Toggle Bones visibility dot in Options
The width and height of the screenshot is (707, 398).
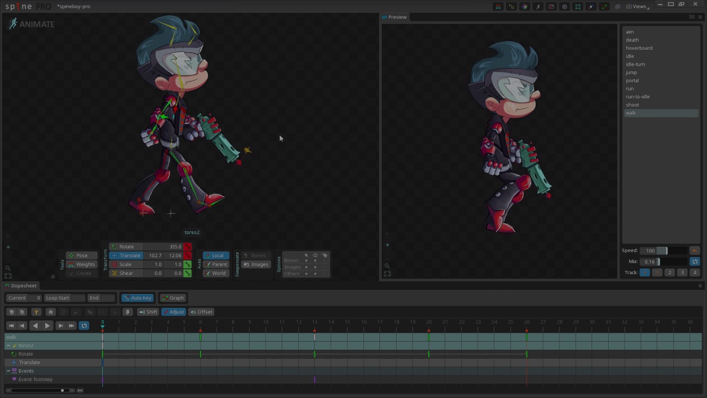pyautogui.click(x=315, y=260)
